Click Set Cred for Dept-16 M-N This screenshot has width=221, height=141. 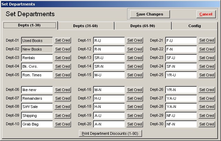coord(134,90)
